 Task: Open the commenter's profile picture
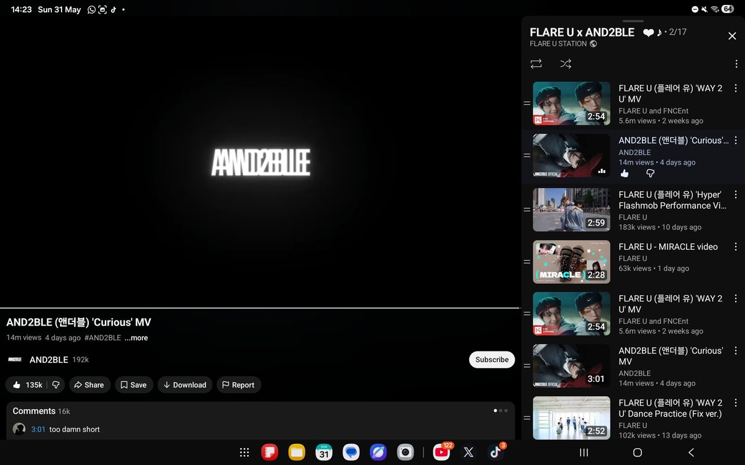tap(19, 429)
